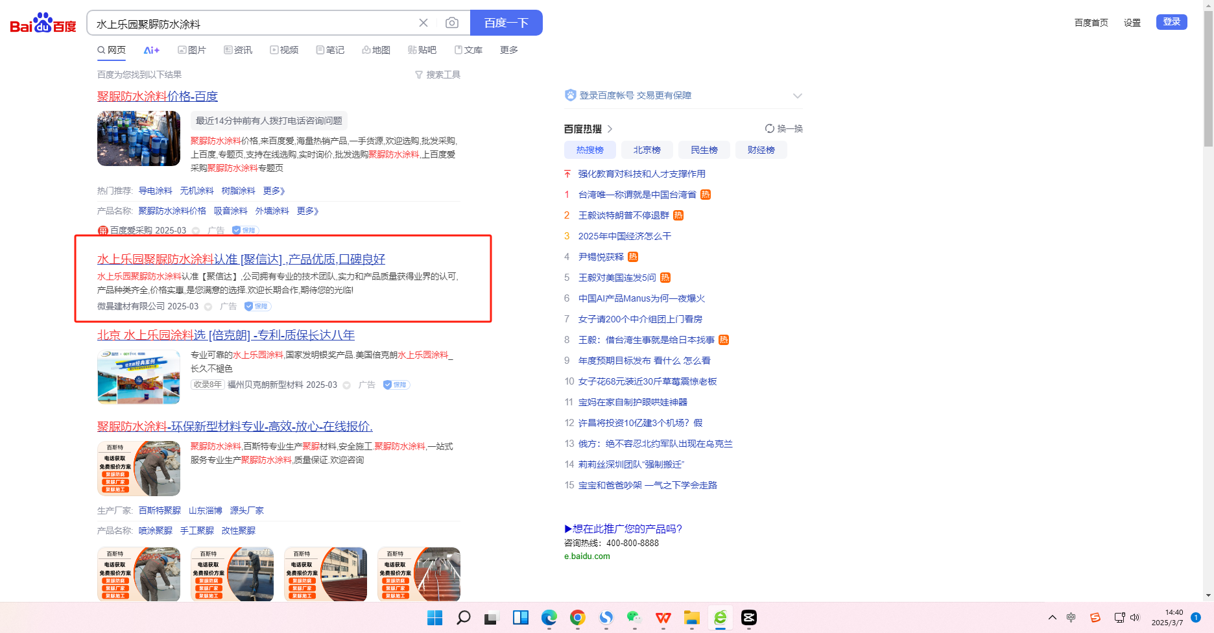This screenshot has height=633, width=1214.
Task: Switch to the 北京榜 list
Action: (x=647, y=150)
